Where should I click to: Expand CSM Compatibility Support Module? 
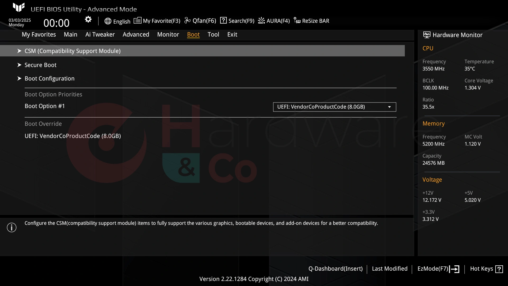(x=72, y=51)
